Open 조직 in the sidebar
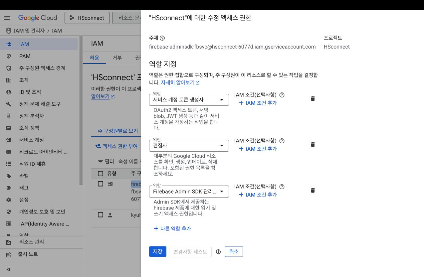424x277 pixels. tap(39, 80)
